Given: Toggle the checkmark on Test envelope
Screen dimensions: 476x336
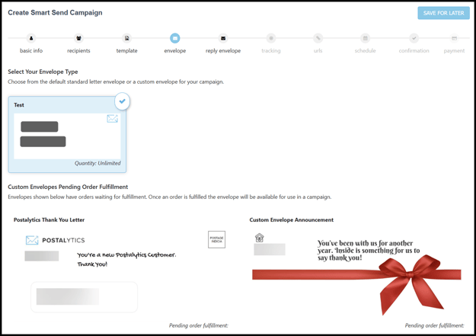Looking at the screenshot, I should point(122,101).
